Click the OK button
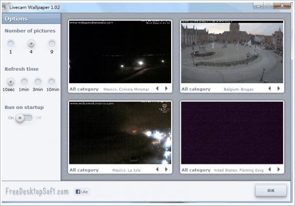295x206 pixels. point(271,191)
